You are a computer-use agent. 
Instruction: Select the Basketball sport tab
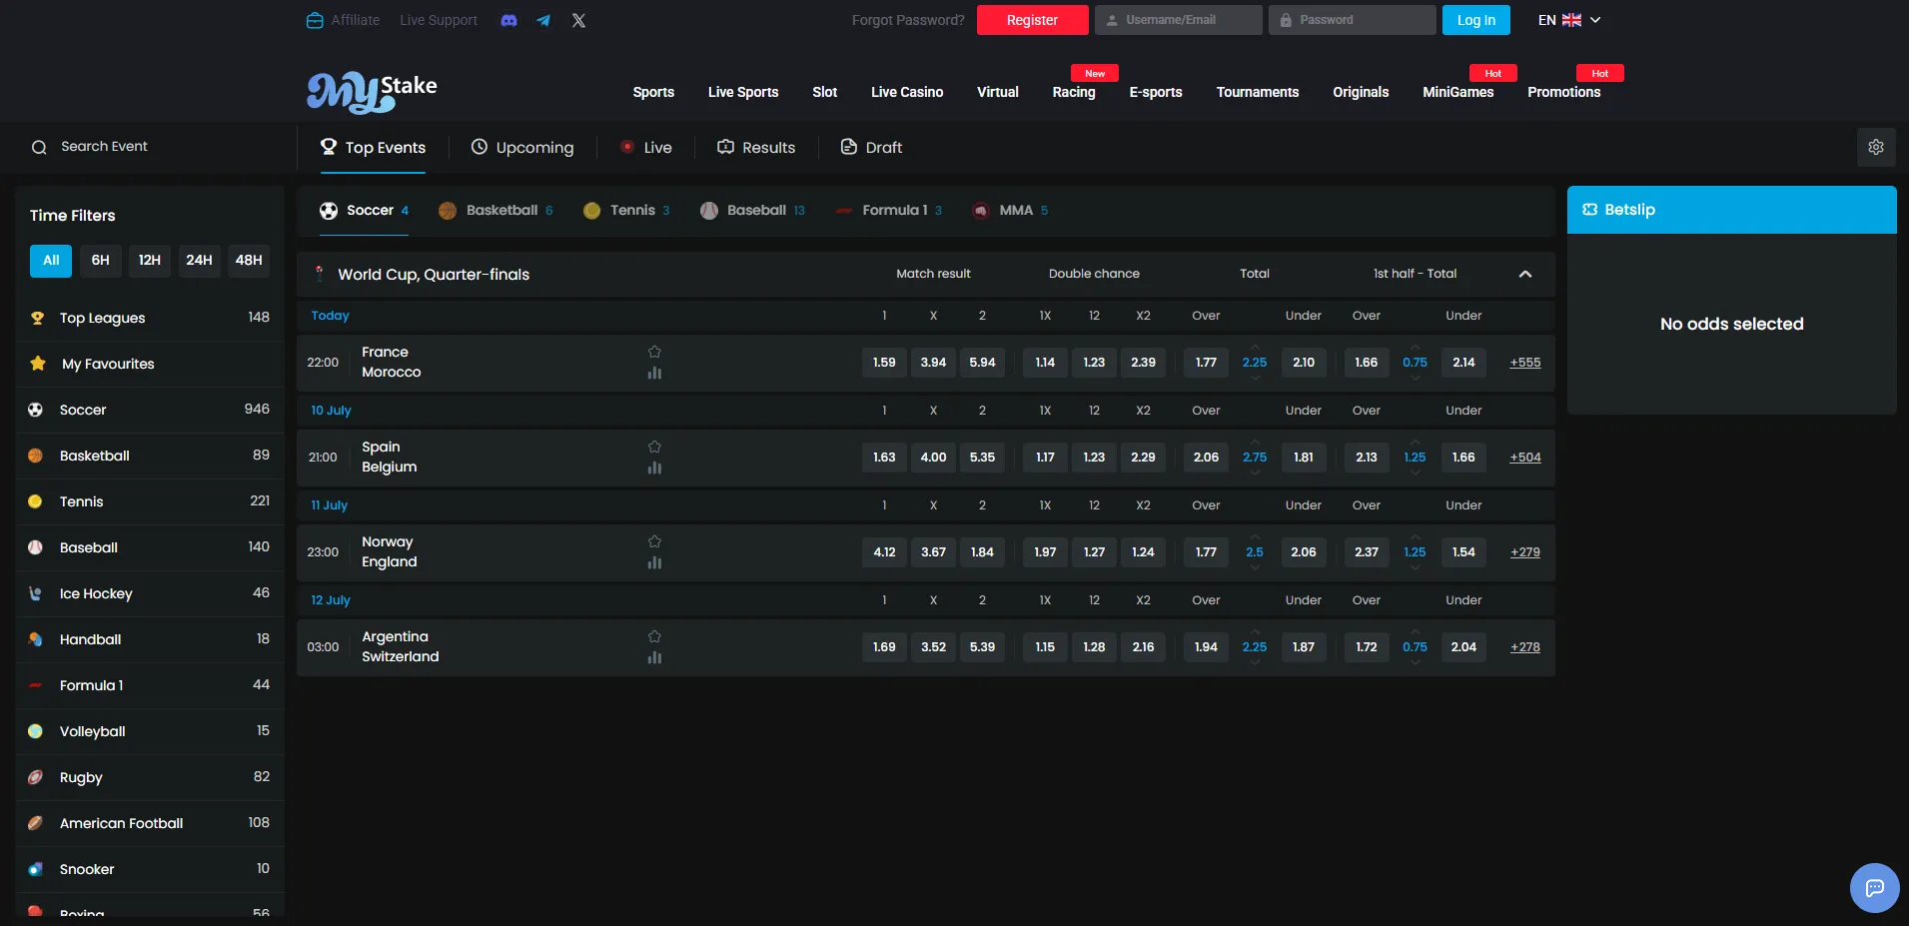click(x=495, y=211)
